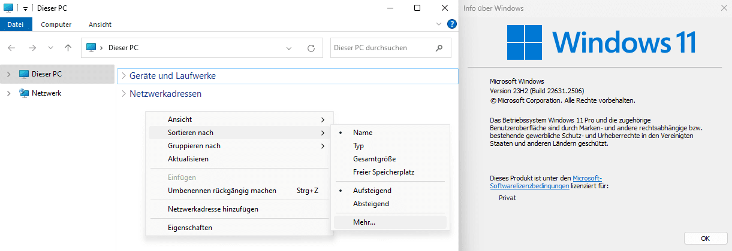Expand the Netzwerkadressen group
This screenshot has height=251, width=732.
coord(123,94)
